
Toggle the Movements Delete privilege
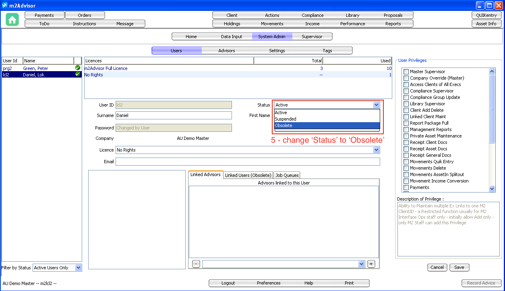coord(406,168)
